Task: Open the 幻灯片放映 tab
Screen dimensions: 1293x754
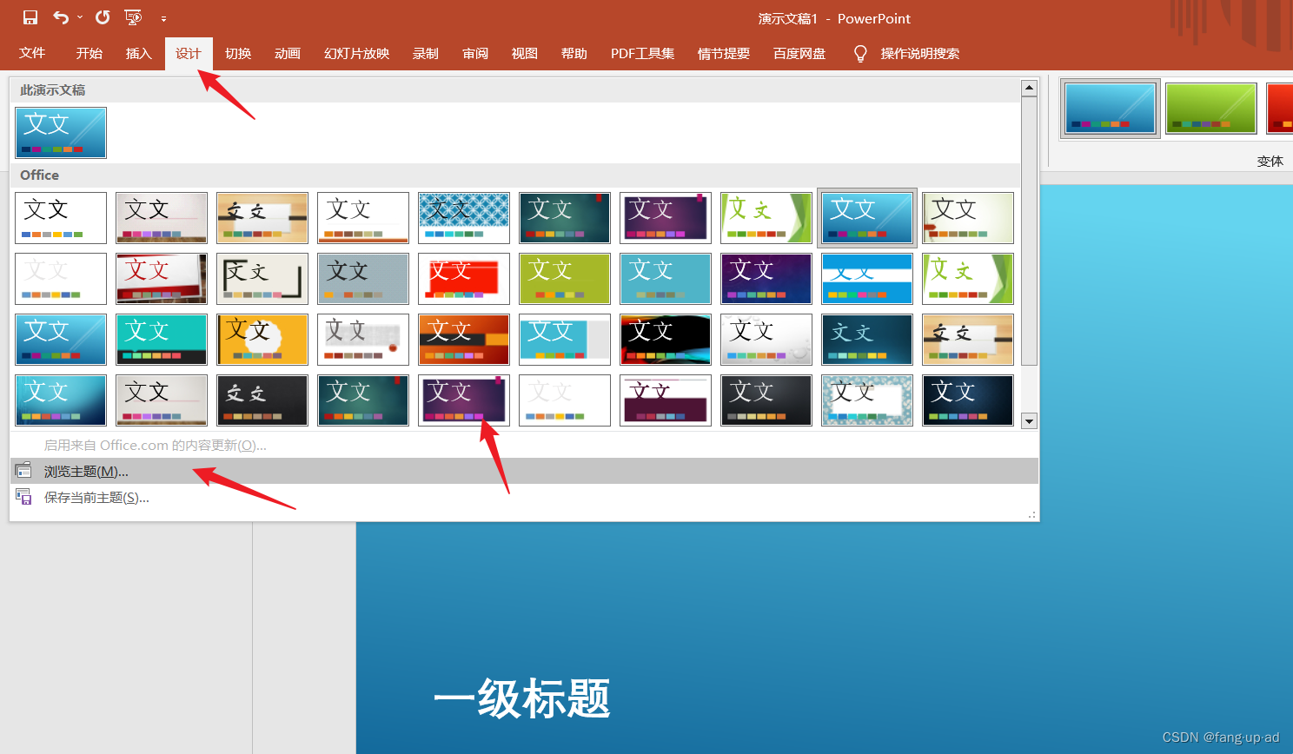Action: pos(356,53)
